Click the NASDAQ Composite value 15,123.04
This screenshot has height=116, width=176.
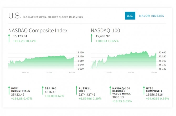point(20,36)
